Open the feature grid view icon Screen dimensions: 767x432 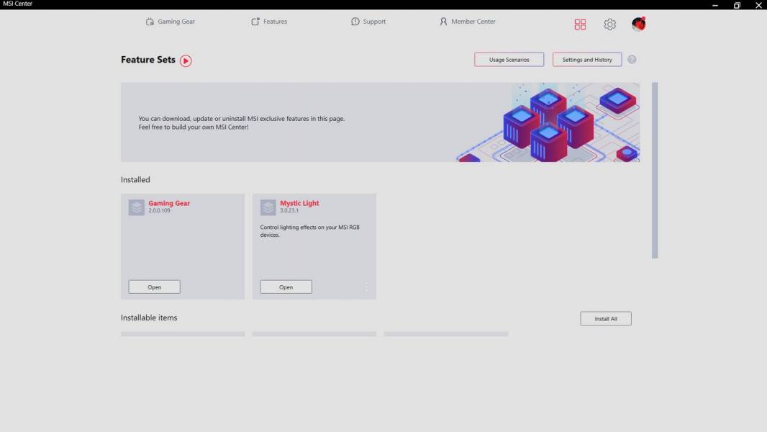[x=580, y=24]
